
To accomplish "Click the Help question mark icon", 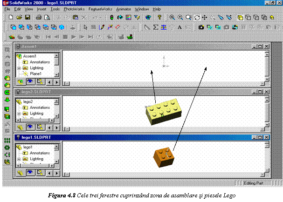I will [x=159, y=17].
